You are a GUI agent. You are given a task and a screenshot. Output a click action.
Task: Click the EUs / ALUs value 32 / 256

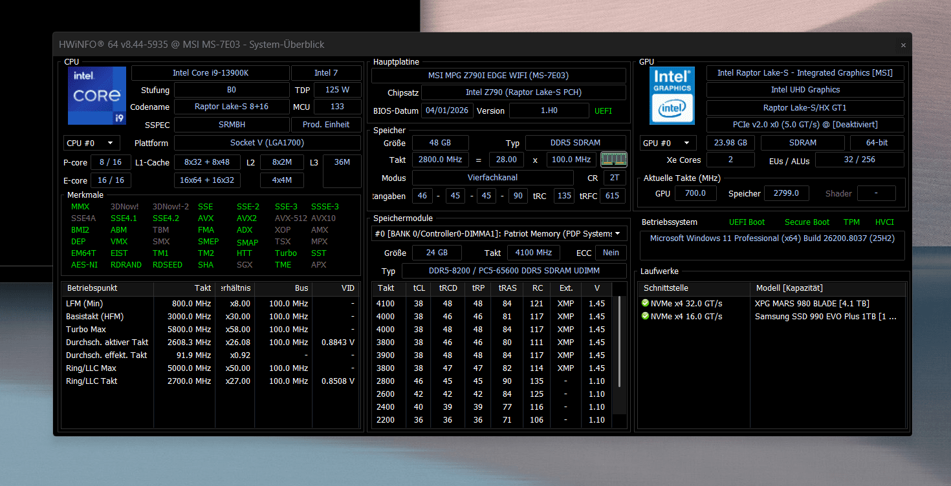(x=859, y=160)
